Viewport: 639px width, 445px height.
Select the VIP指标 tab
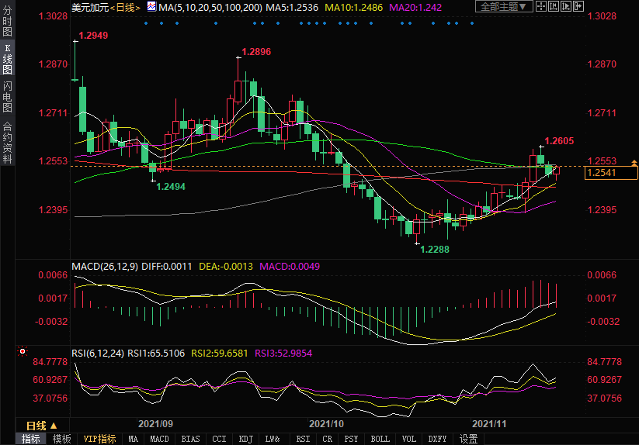click(99, 439)
